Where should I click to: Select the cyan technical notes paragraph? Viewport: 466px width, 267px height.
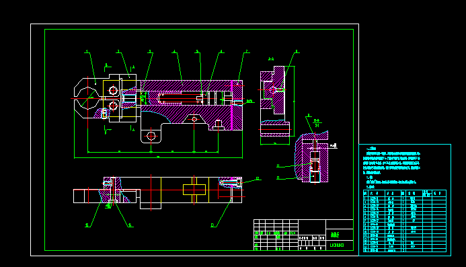392,163
